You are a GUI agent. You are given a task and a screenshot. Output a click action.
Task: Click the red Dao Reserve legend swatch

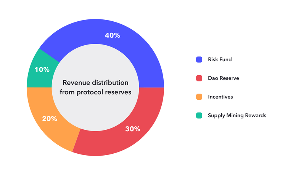tap(199, 78)
